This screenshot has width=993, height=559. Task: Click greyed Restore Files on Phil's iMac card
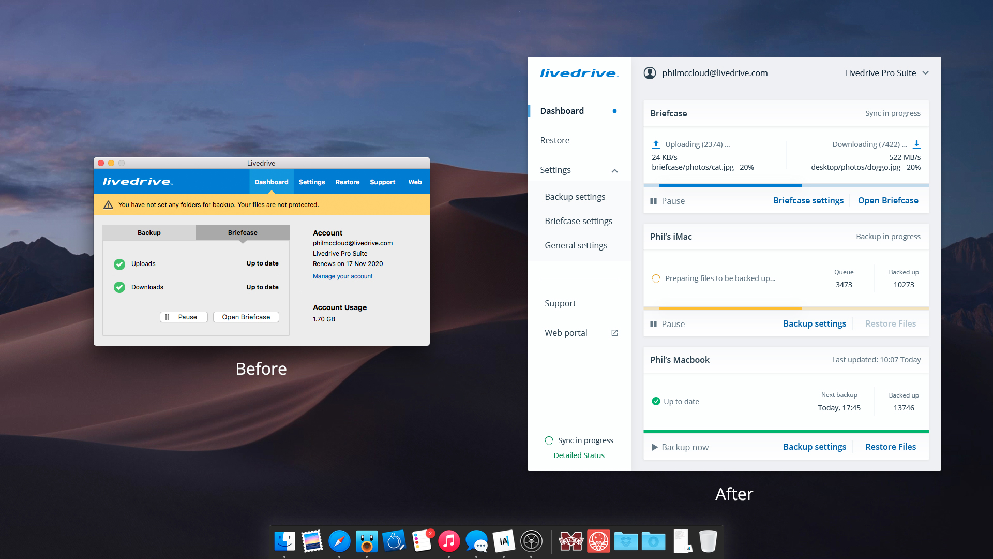point(891,323)
